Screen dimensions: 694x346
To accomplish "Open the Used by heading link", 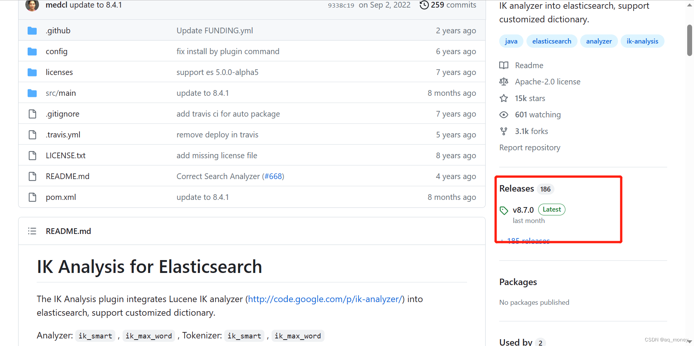I will (516, 342).
